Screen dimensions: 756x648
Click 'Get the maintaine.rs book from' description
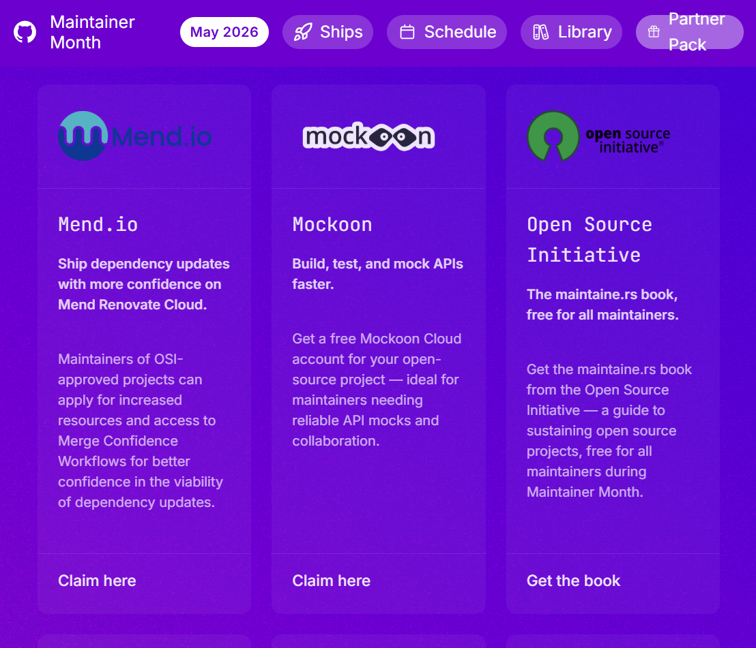pyautogui.click(x=609, y=431)
